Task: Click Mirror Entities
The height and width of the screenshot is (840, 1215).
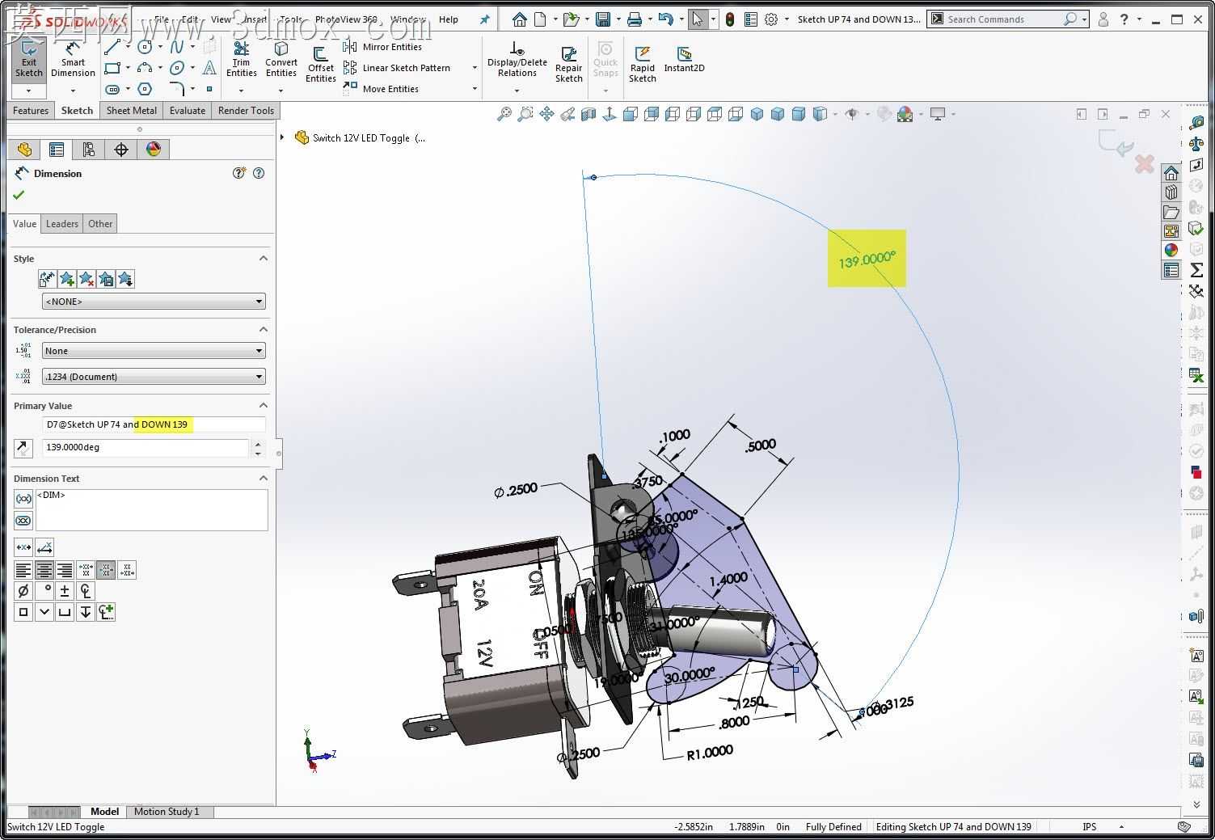Action: (x=383, y=47)
